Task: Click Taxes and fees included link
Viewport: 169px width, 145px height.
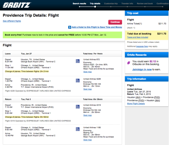Action: coord(138,37)
